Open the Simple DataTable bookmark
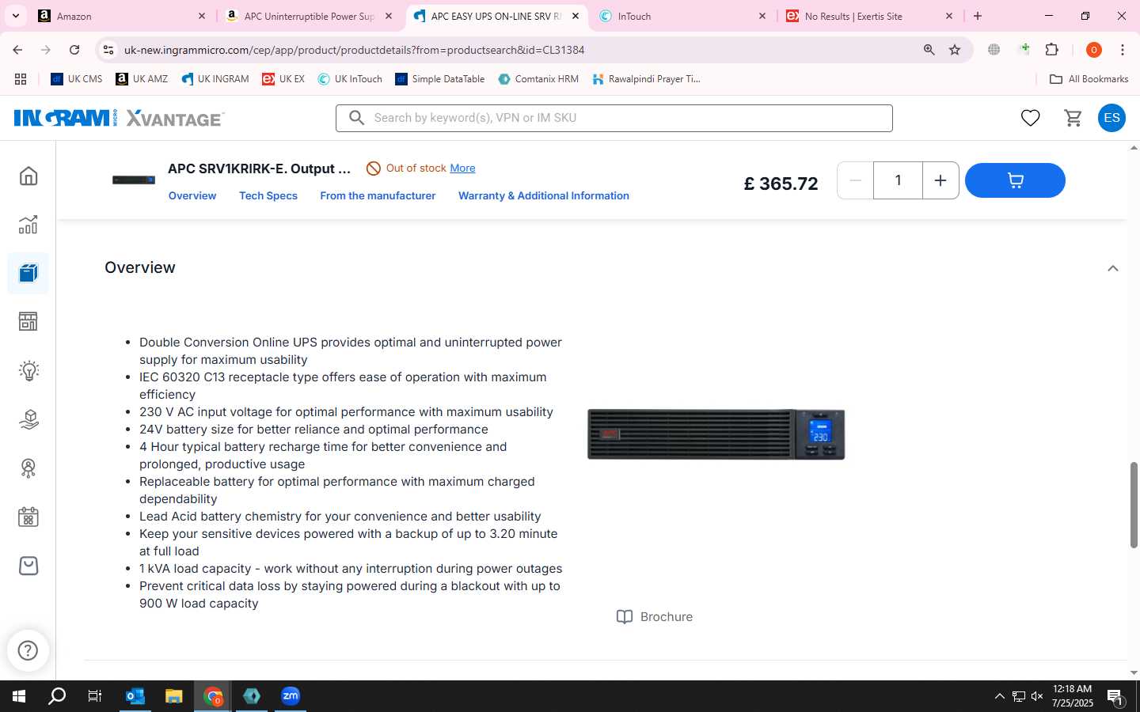1140x712 pixels. pos(440,79)
